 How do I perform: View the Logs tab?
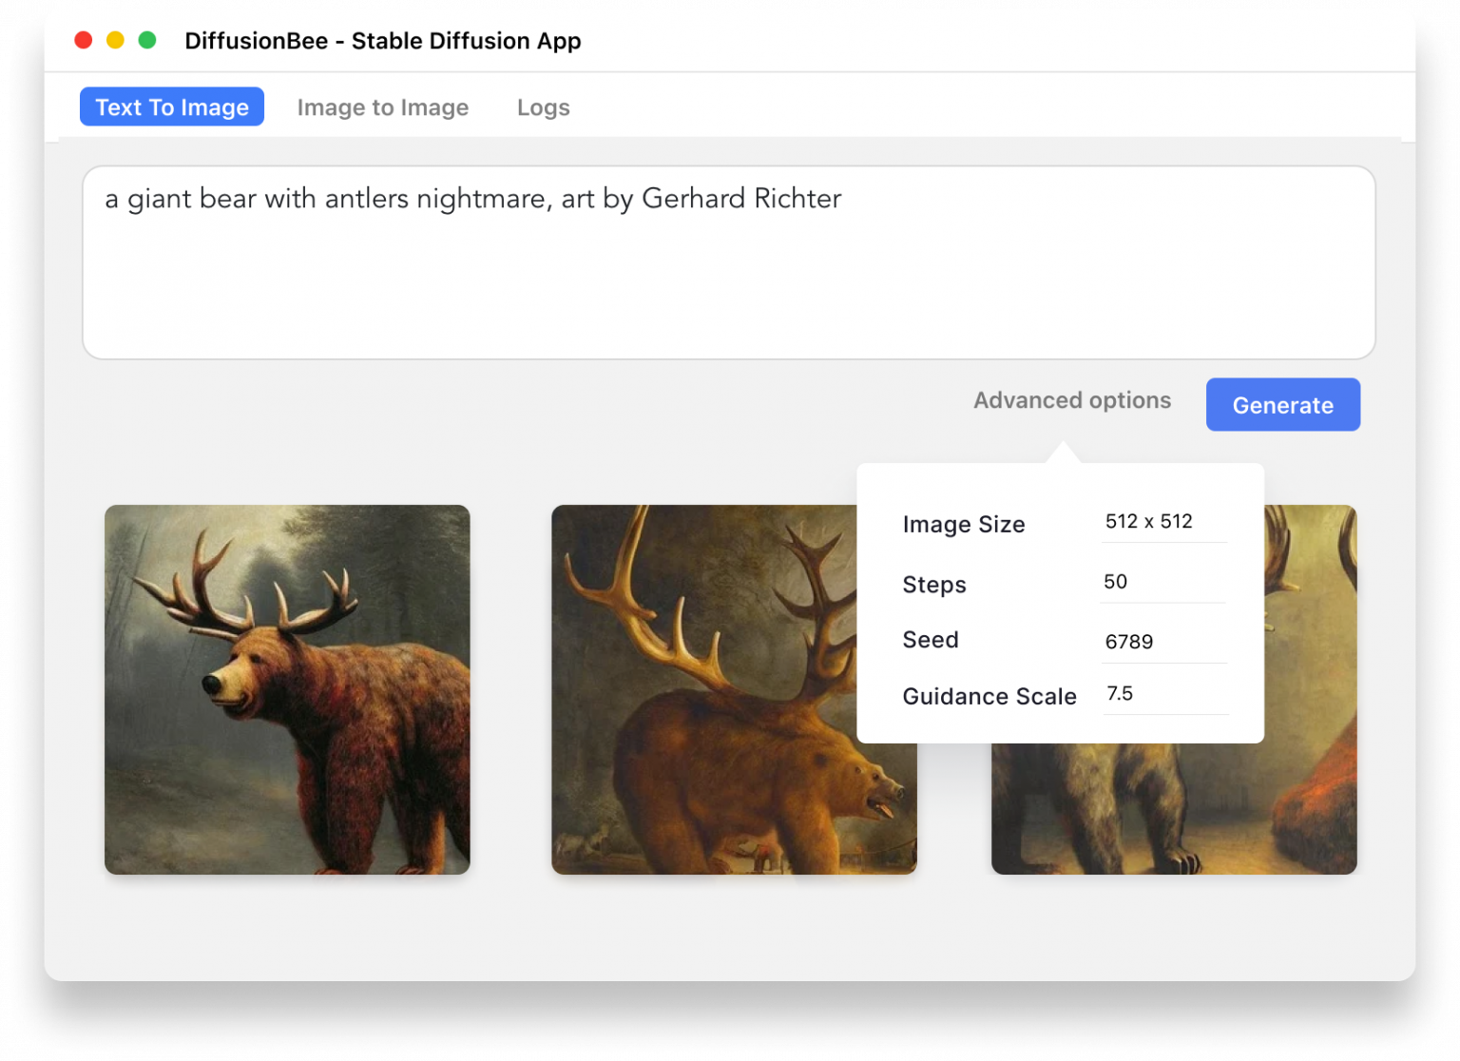pos(543,107)
